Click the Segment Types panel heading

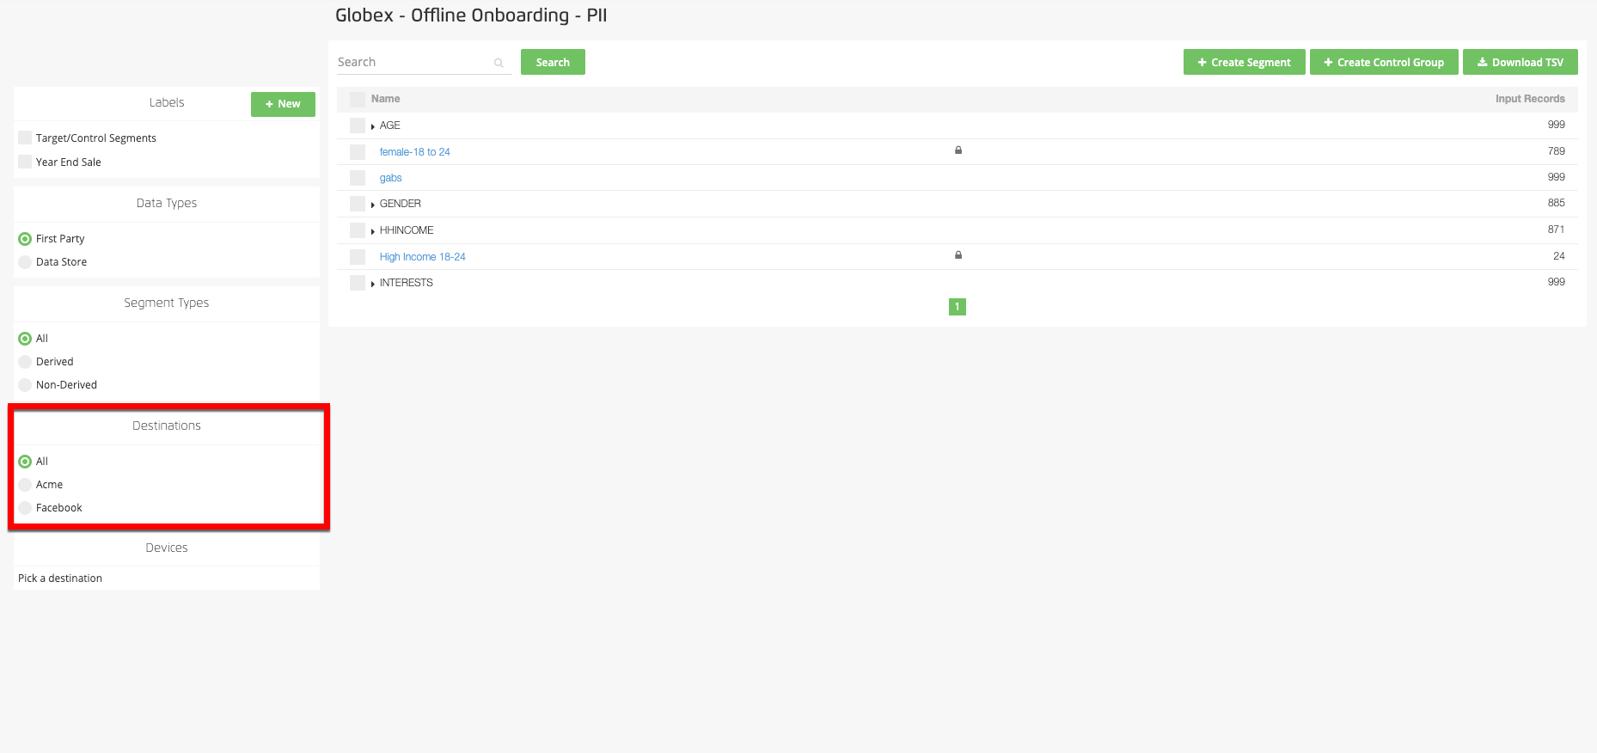pyautogui.click(x=166, y=303)
